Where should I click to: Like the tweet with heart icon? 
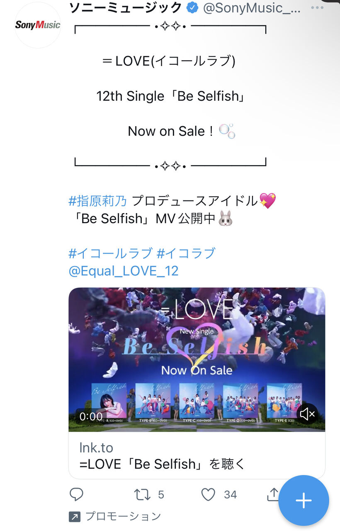coord(208,494)
